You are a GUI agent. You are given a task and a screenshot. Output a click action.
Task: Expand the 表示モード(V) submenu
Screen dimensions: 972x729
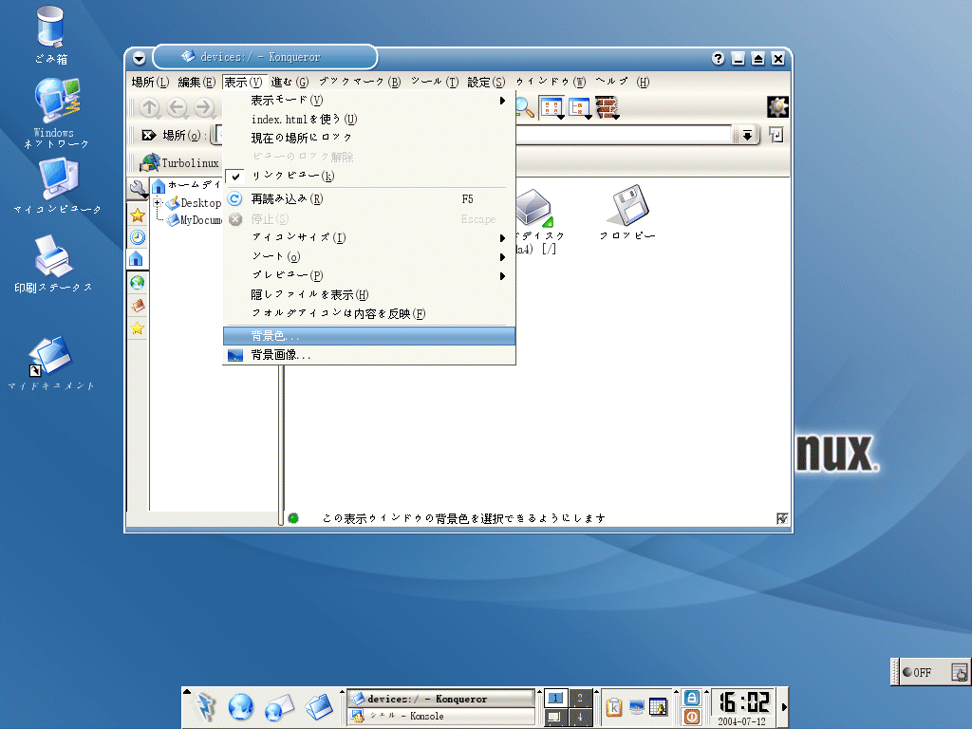click(369, 100)
